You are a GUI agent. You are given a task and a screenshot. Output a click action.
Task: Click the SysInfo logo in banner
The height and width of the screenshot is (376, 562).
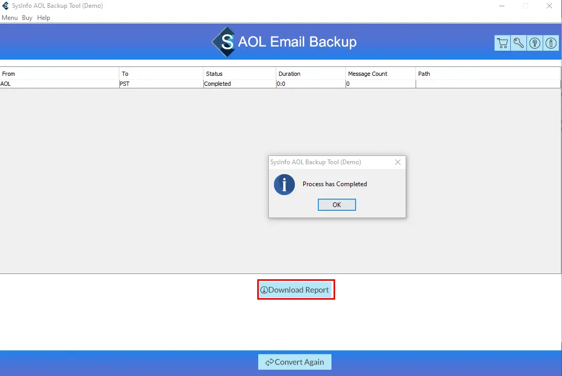[224, 42]
